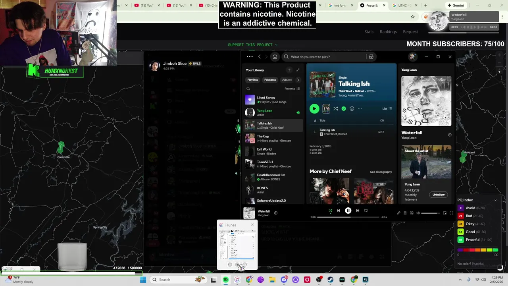508x286 pixels.
Task: Play the Talking Ish single
Action: pyautogui.click(x=314, y=108)
